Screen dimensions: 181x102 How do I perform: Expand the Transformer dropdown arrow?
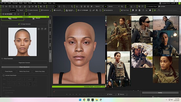coord(50,11)
